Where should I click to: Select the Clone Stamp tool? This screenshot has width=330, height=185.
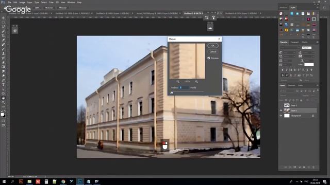pos(3,53)
